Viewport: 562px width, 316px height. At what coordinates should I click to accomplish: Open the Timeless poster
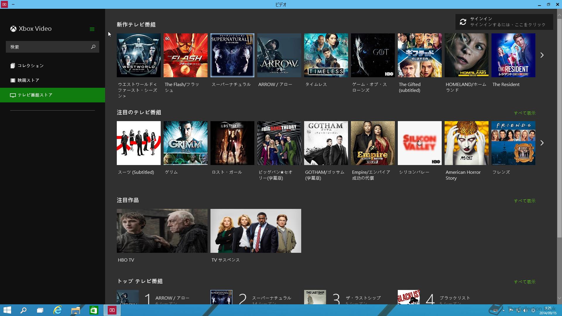(x=326, y=55)
